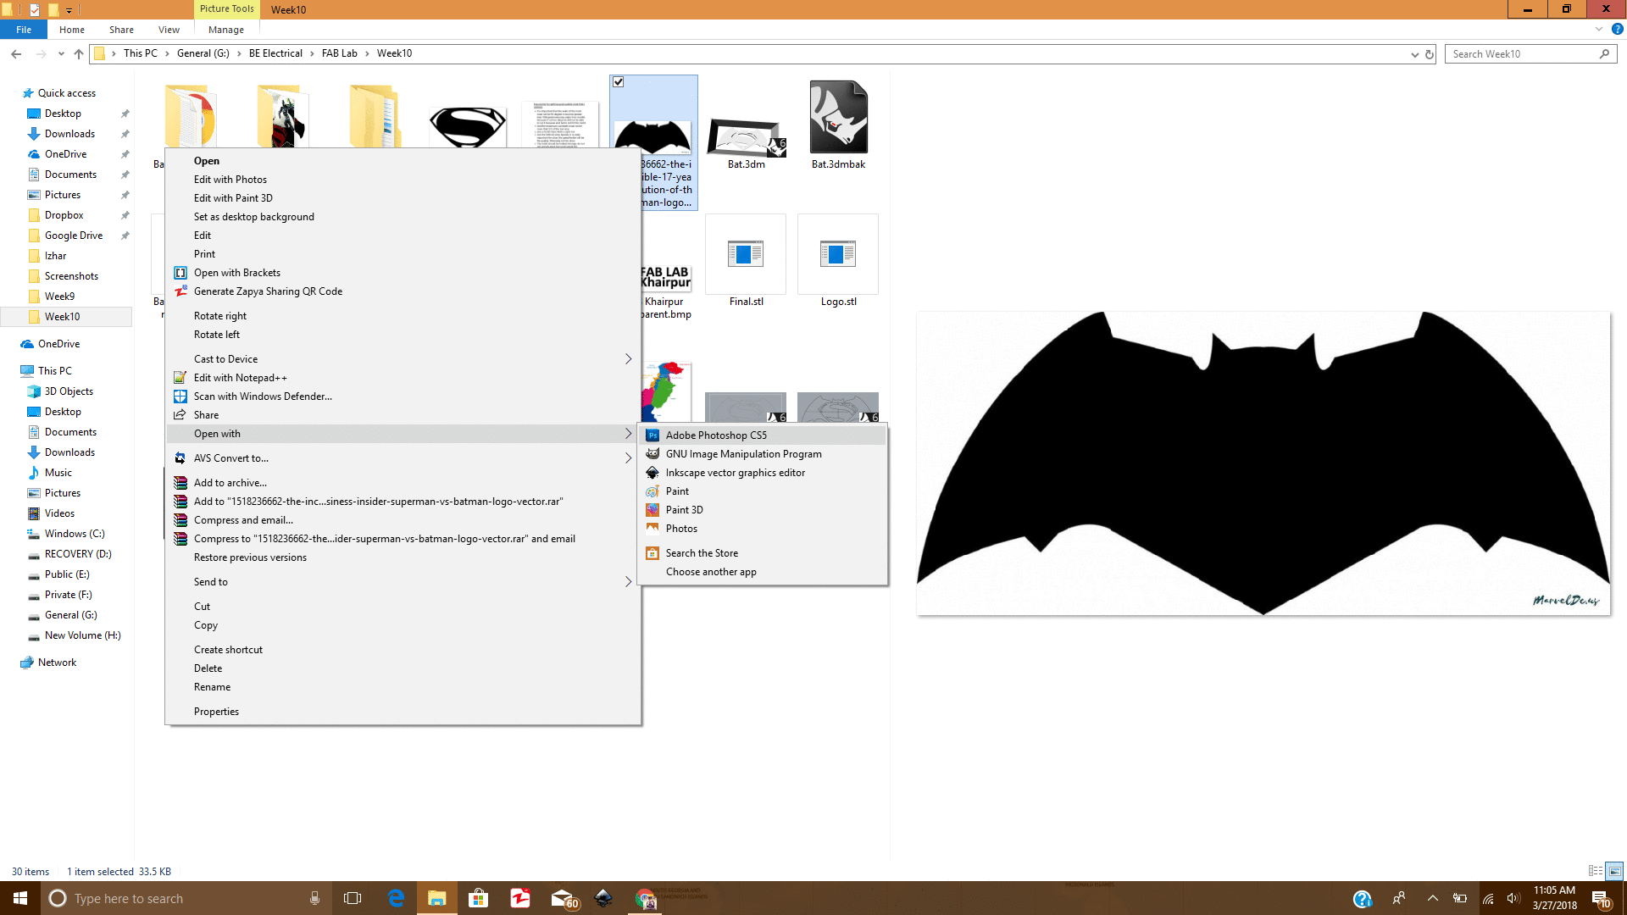Select Inkscape vector graphics editor

point(735,473)
